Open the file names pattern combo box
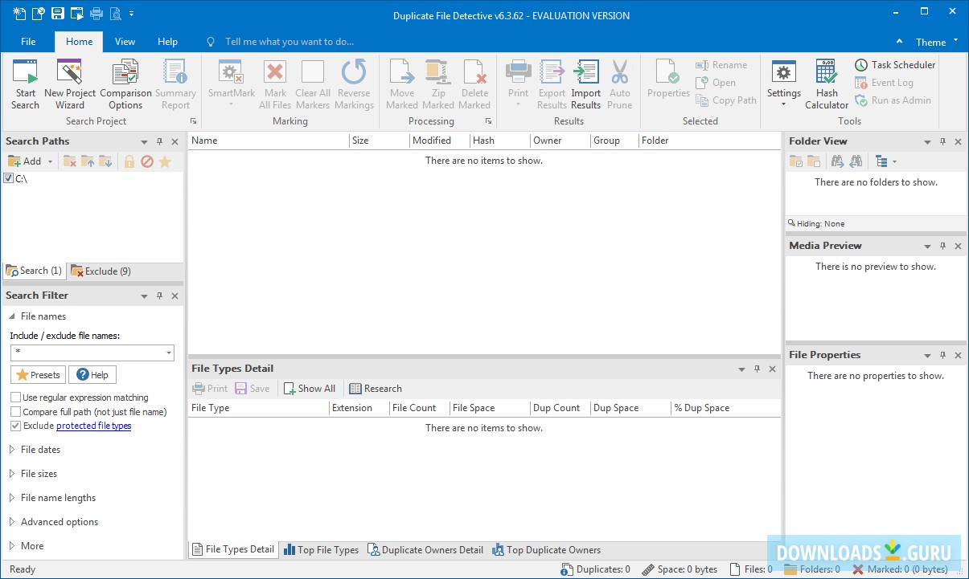The image size is (969, 579). 169,353
